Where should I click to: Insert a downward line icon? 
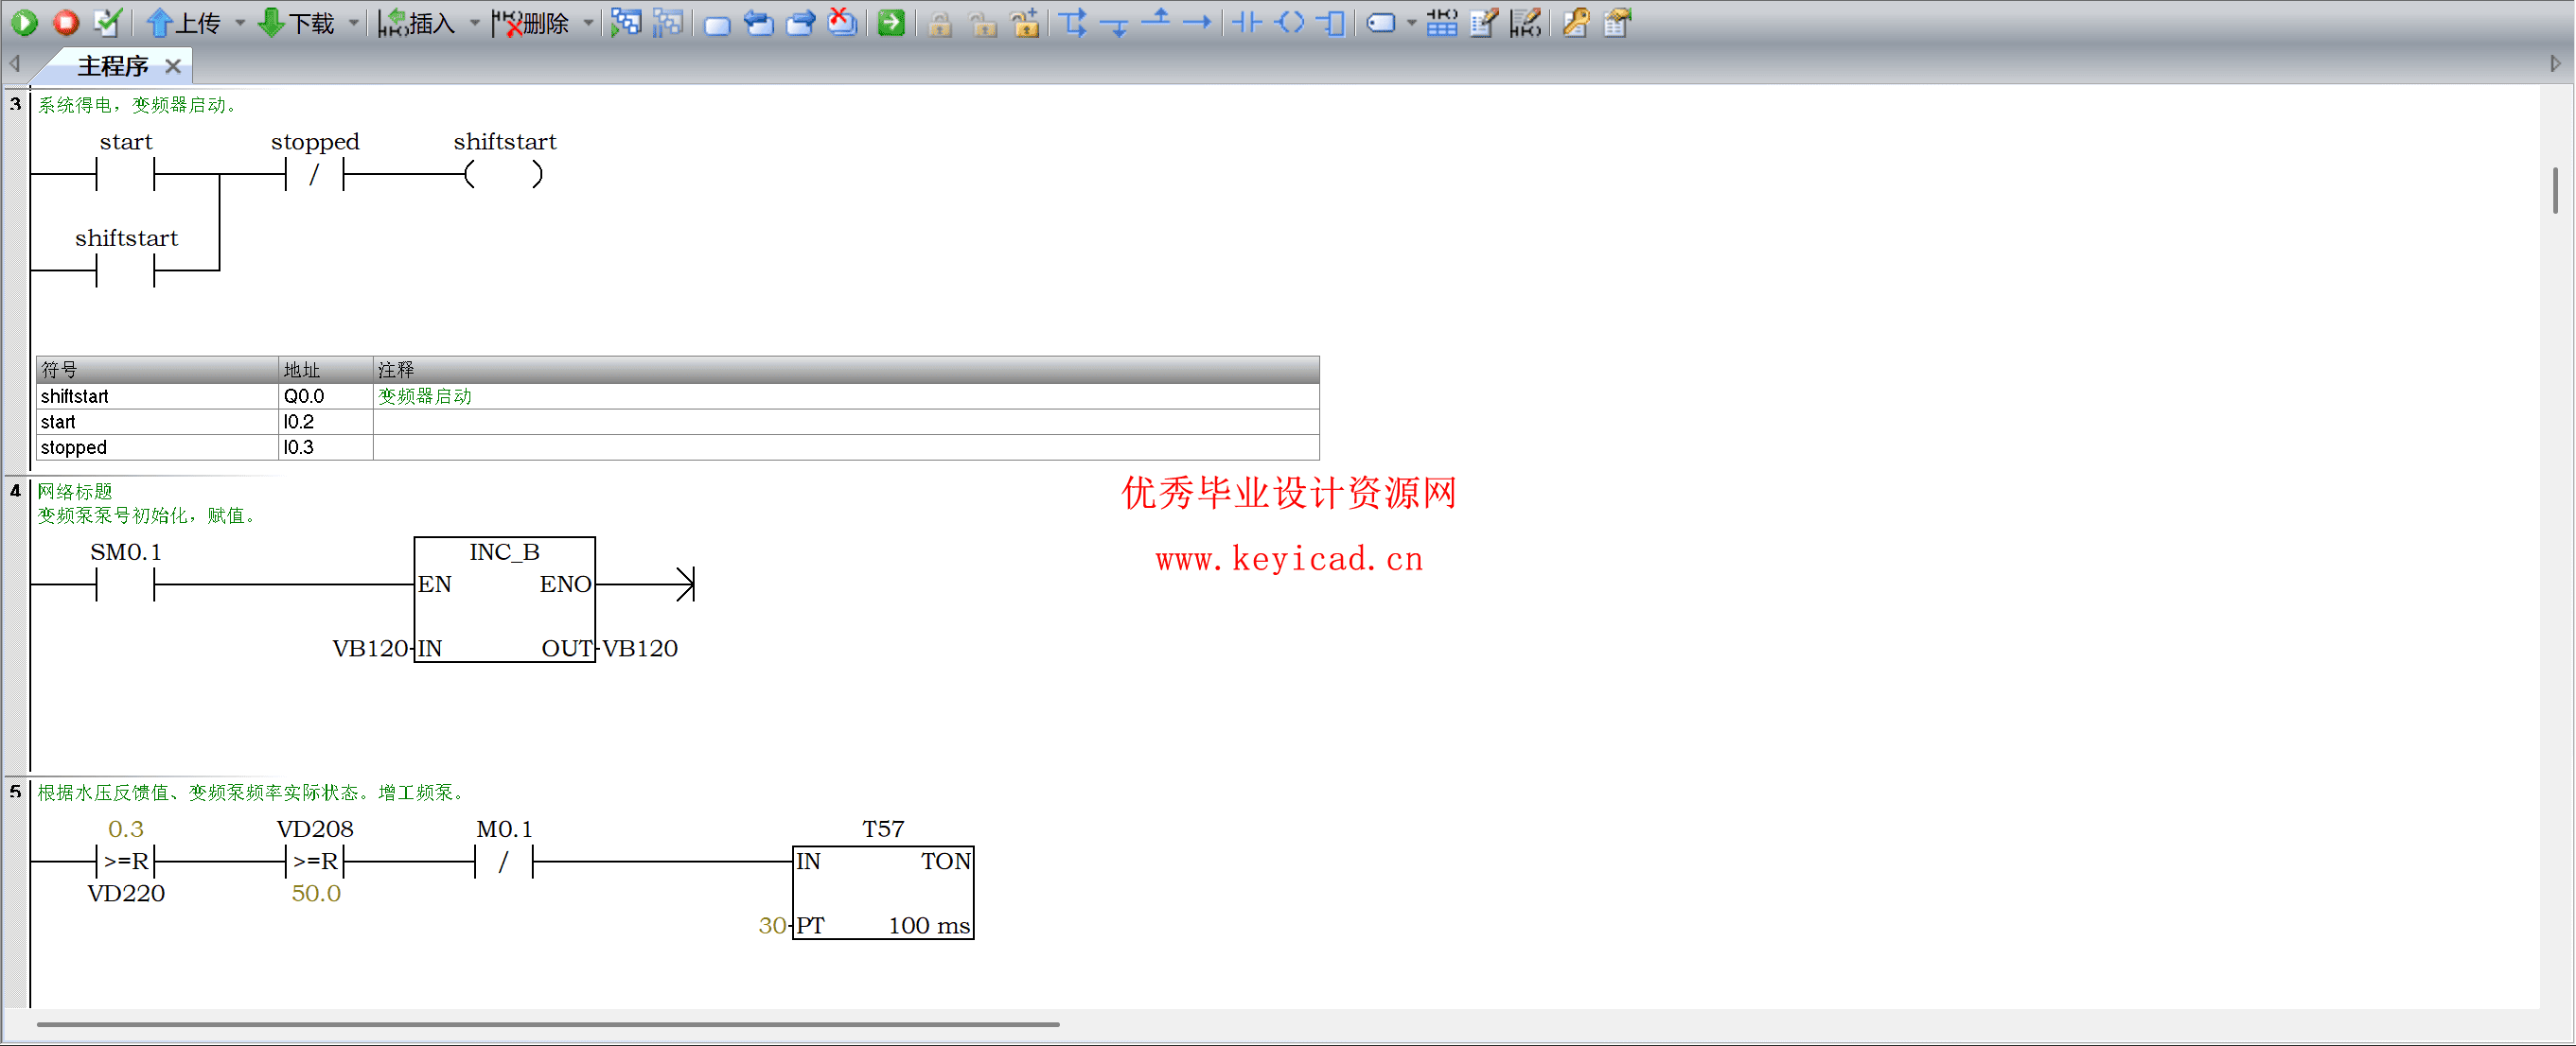[x=1114, y=24]
